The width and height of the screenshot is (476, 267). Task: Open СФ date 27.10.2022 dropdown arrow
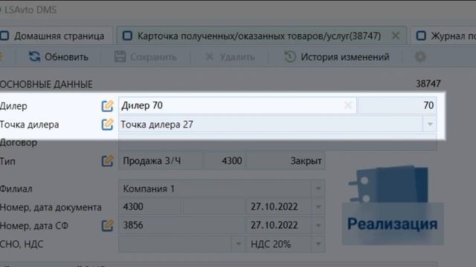click(318, 225)
